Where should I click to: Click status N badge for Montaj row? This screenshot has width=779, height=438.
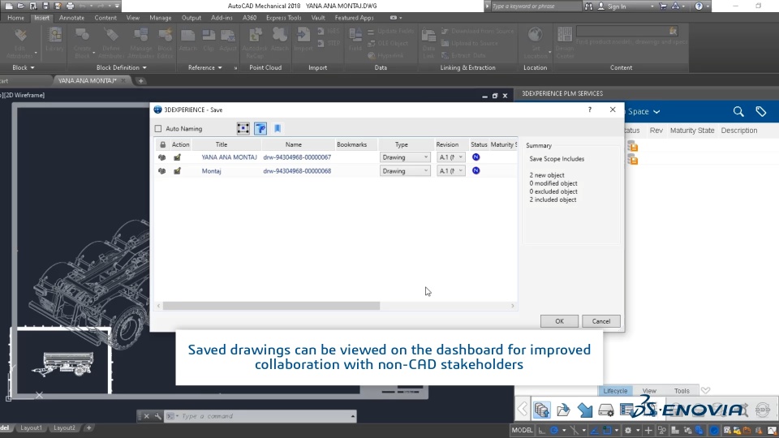pyautogui.click(x=476, y=170)
